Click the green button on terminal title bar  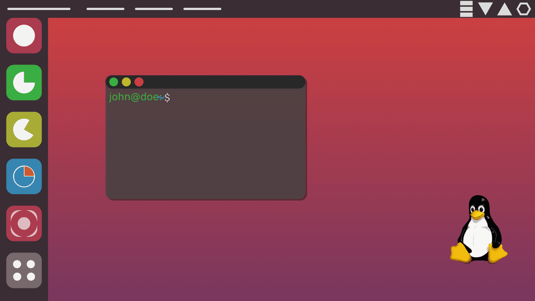[114, 82]
